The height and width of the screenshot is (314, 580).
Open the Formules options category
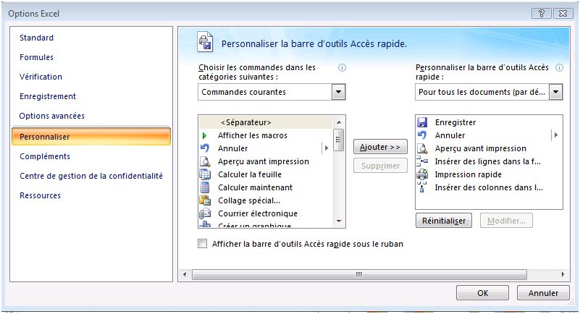tap(36, 57)
